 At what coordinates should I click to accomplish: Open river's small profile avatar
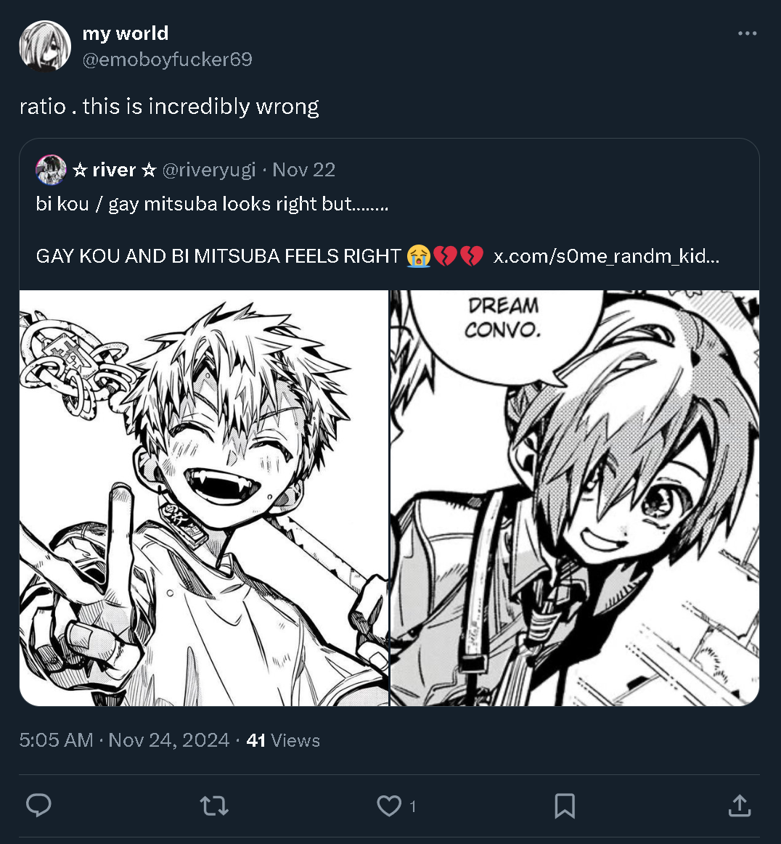pyautogui.click(x=51, y=170)
